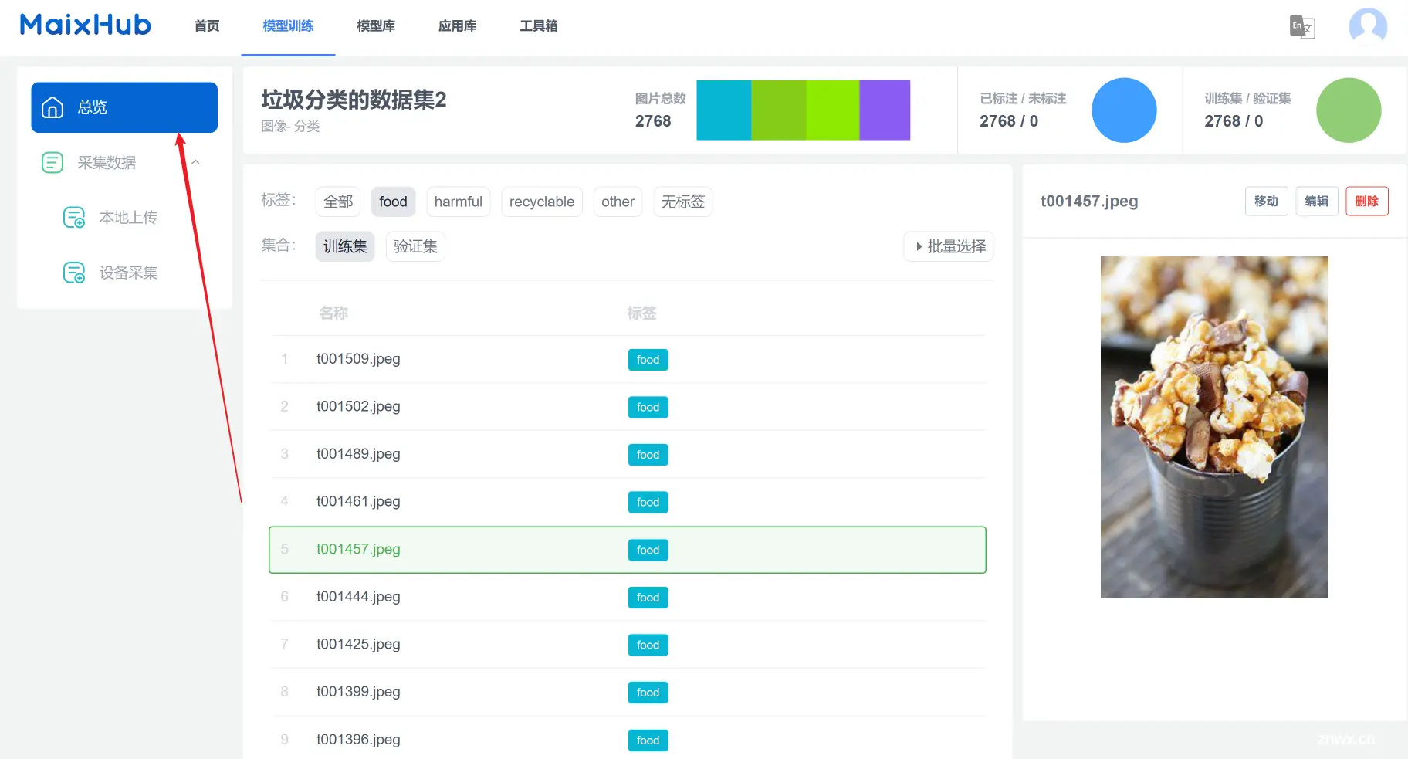Open the language translation icon
1408x759 pixels.
pos(1302,26)
